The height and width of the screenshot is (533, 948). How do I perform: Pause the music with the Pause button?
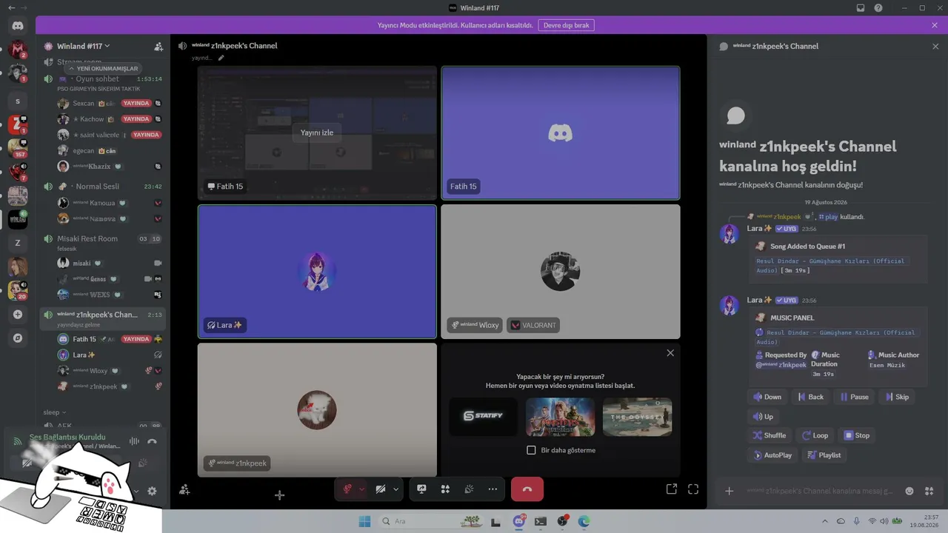point(854,397)
